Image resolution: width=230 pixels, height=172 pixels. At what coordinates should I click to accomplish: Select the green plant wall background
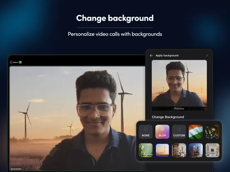coord(146,150)
